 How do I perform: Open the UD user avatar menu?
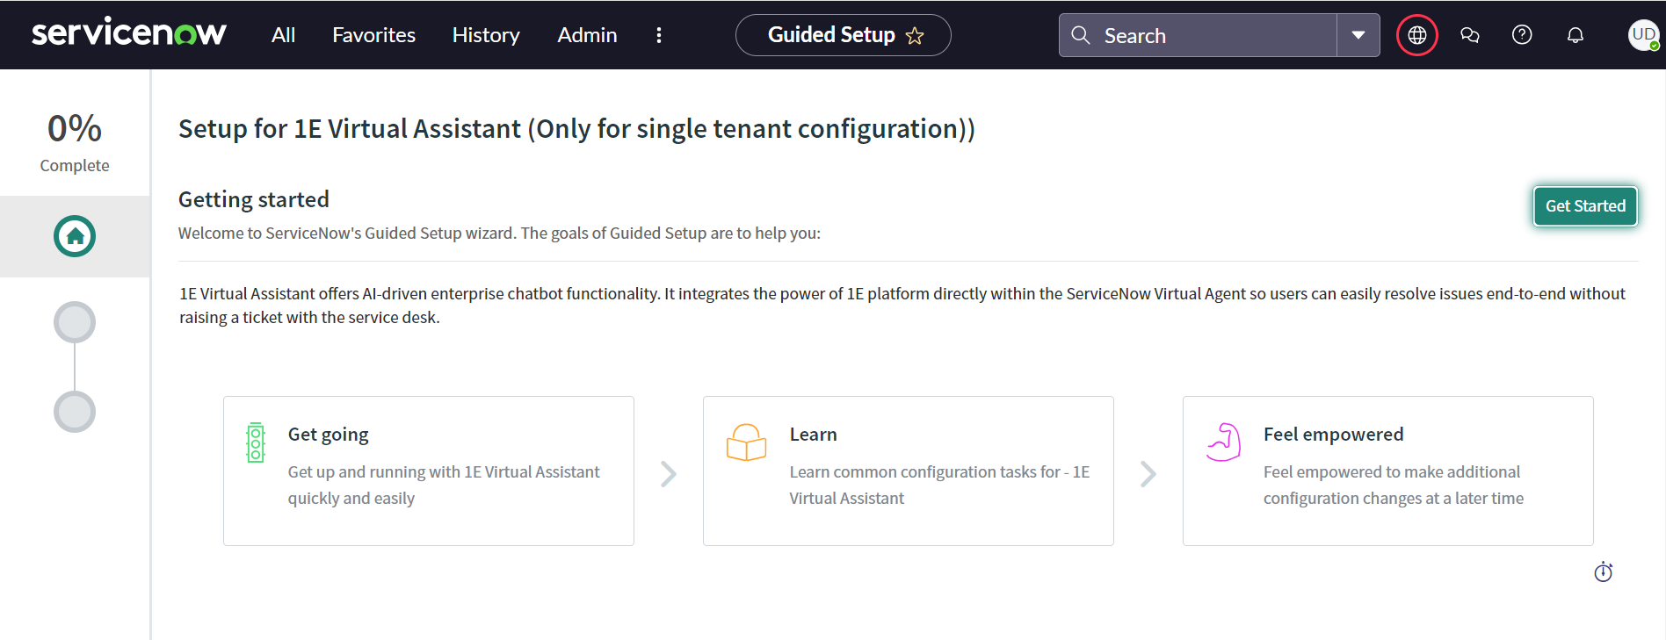pos(1643,35)
